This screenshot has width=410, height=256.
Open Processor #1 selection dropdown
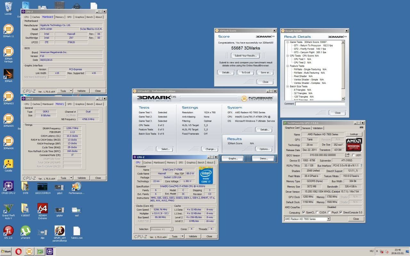click(171, 229)
